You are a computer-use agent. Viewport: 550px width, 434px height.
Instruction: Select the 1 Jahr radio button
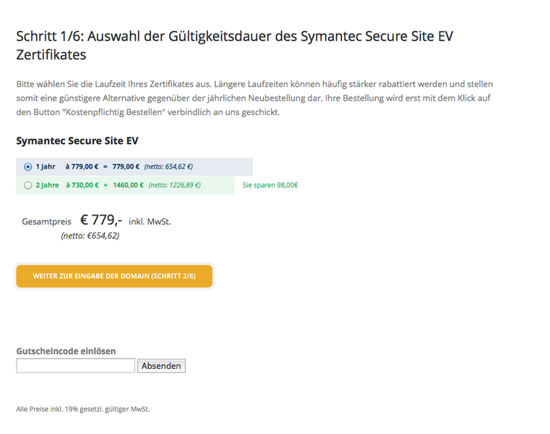click(x=28, y=166)
